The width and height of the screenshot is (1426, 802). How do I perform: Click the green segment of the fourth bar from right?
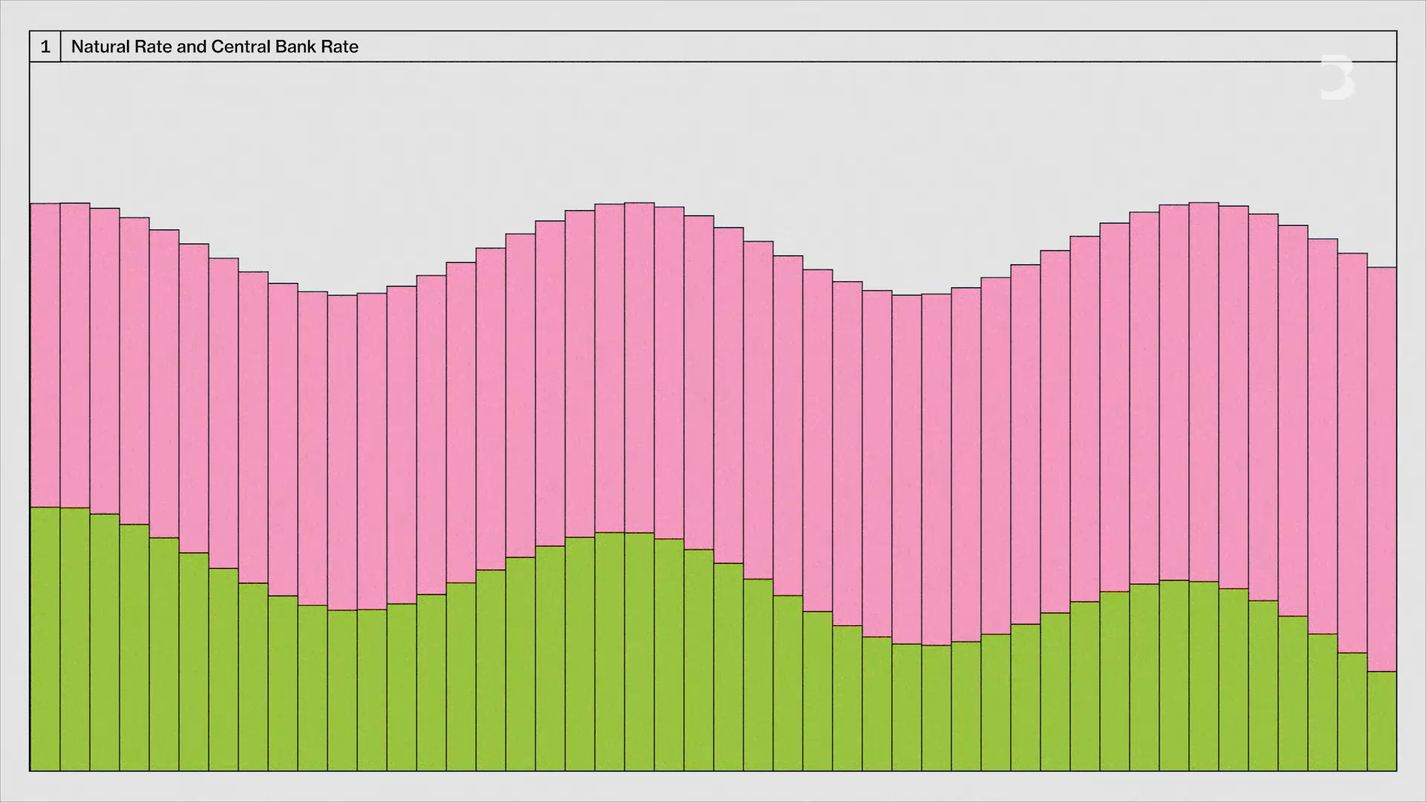[1292, 693]
